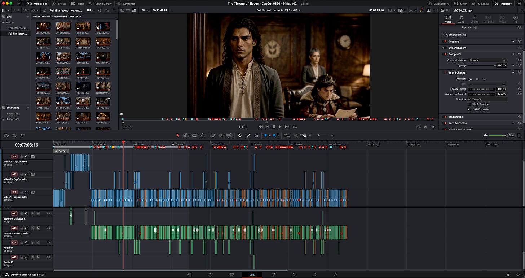Image resolution: width=525 pixels, height=278 pixels.
Task: Reset the Composite section in Inspector
Action: (519, 54)
